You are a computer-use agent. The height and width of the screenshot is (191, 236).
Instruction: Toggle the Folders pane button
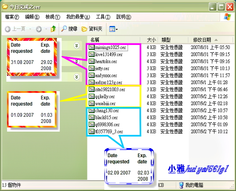coord(92,29)
